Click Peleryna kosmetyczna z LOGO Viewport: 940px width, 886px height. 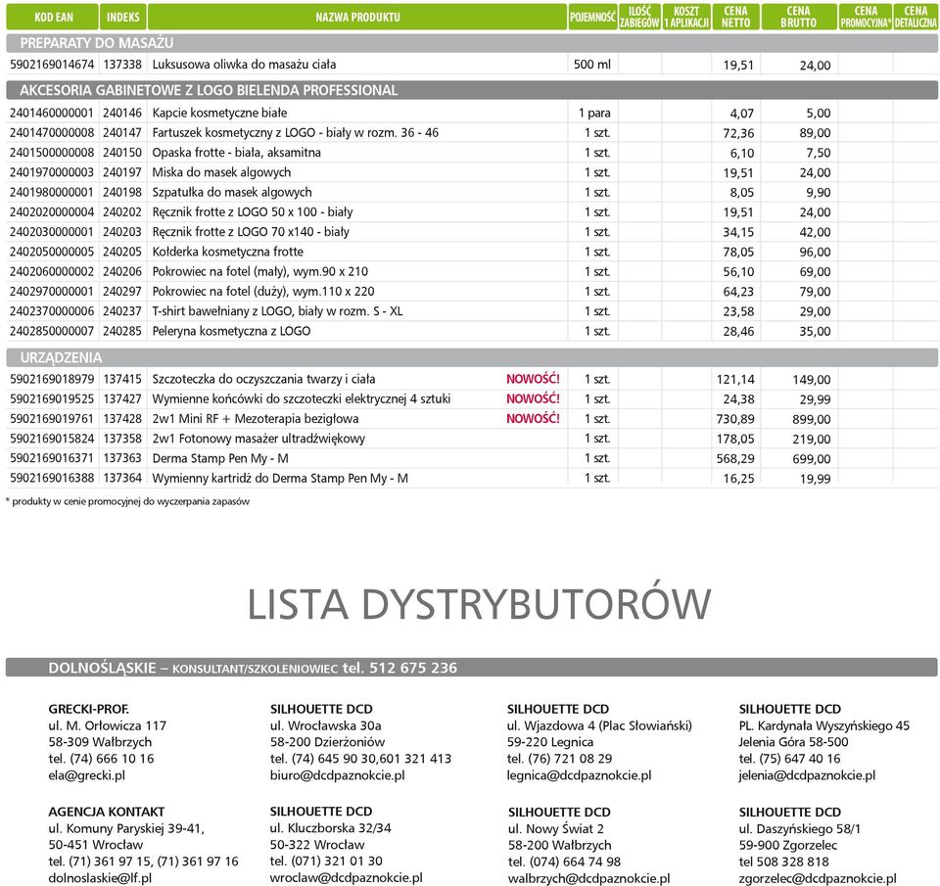click(231, 331)
